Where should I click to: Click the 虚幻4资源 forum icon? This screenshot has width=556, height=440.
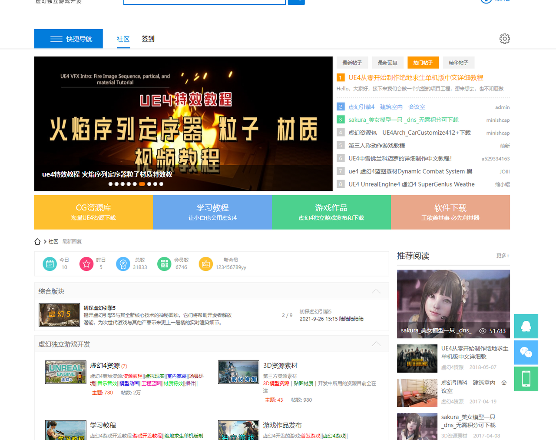point(66,372)
